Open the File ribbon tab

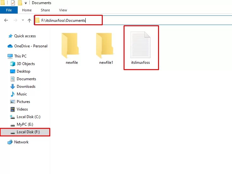9,10
